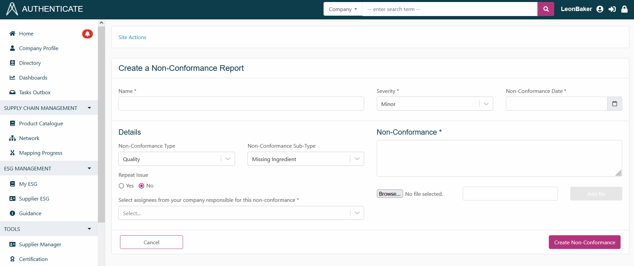
Task: Go to Supplier ESG page
Action: [x=34, y=198]
